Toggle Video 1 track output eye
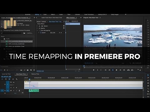The image size is (150, 112). click(x=14, y=82)
